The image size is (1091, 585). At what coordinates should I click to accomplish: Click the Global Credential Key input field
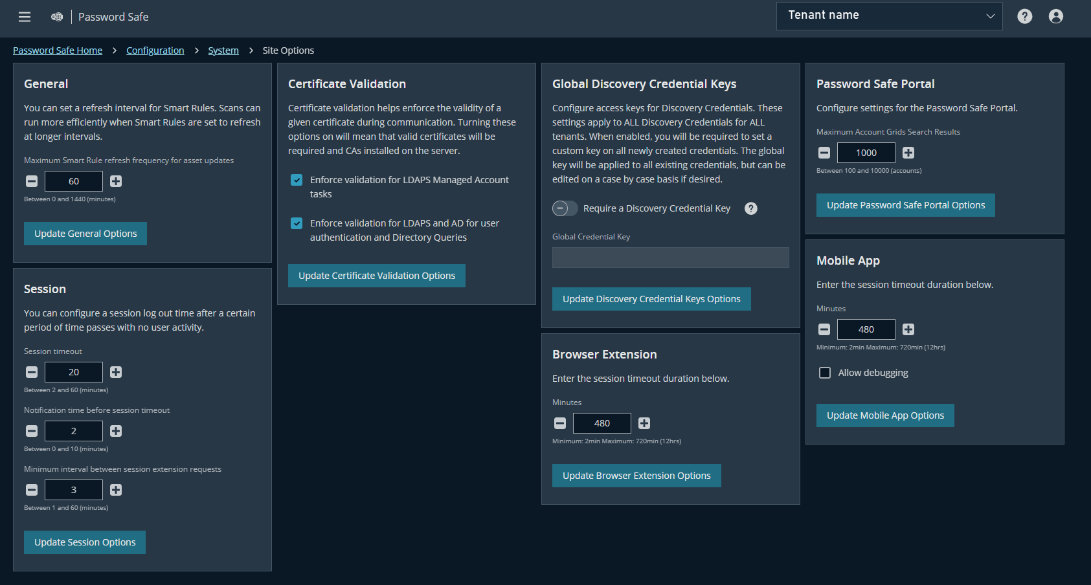click(670, 258)
